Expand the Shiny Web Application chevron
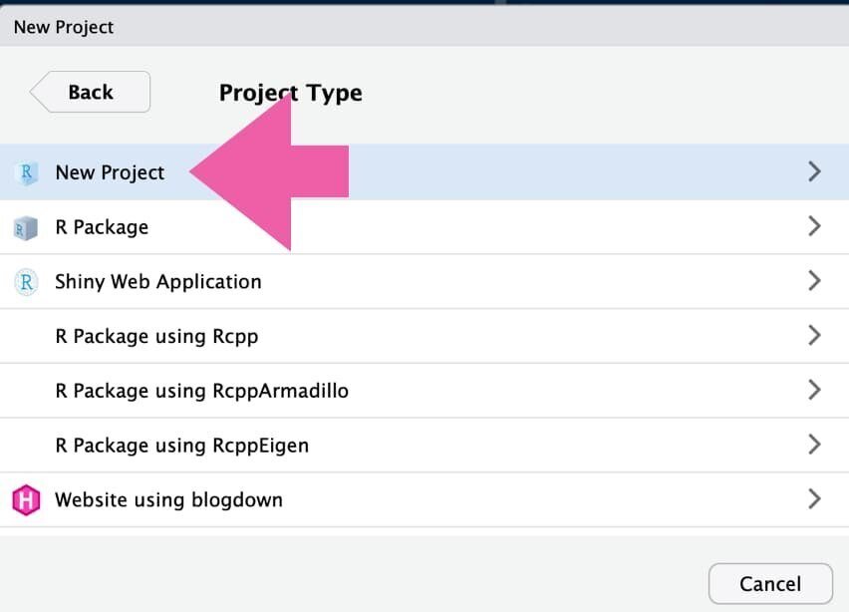The width and height of the screenshot is (849, 612). 814,280
